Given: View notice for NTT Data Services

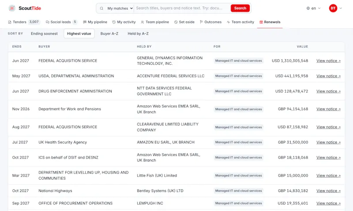Looking at the screenshot, I should click(328, 91).
